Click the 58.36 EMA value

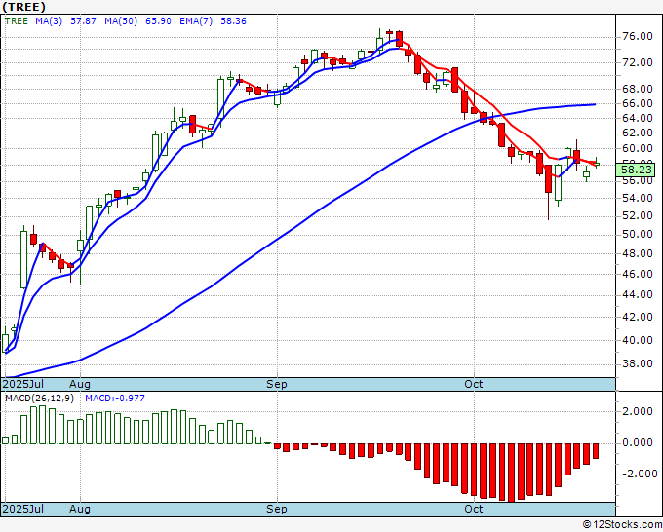(233, 21)
